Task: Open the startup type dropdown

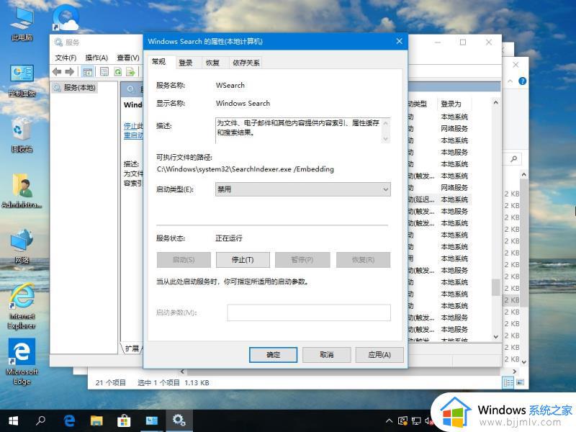Action: click(302, 189)
